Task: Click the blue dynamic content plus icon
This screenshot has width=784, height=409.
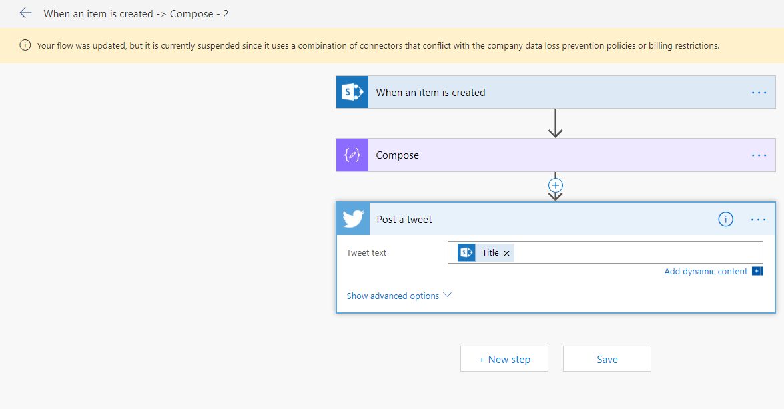Action: [x=757, y=271]
